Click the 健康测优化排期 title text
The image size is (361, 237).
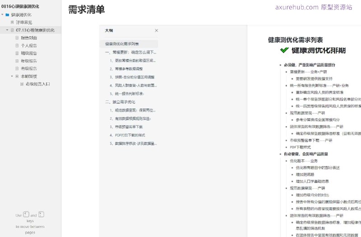pyautogui.click(x=319, y=50)
